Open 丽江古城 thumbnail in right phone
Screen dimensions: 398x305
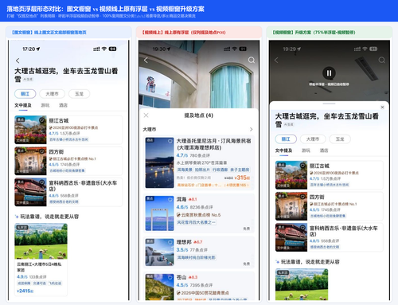click(x=291, y=175)
